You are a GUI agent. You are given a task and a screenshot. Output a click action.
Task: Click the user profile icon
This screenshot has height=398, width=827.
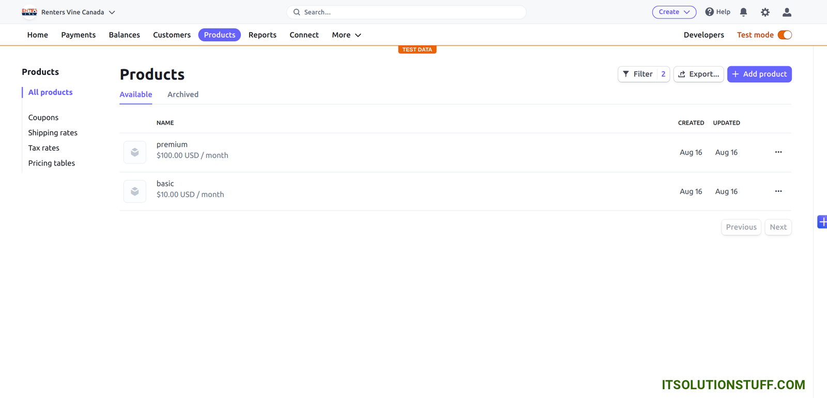click(x=787, y=12)
